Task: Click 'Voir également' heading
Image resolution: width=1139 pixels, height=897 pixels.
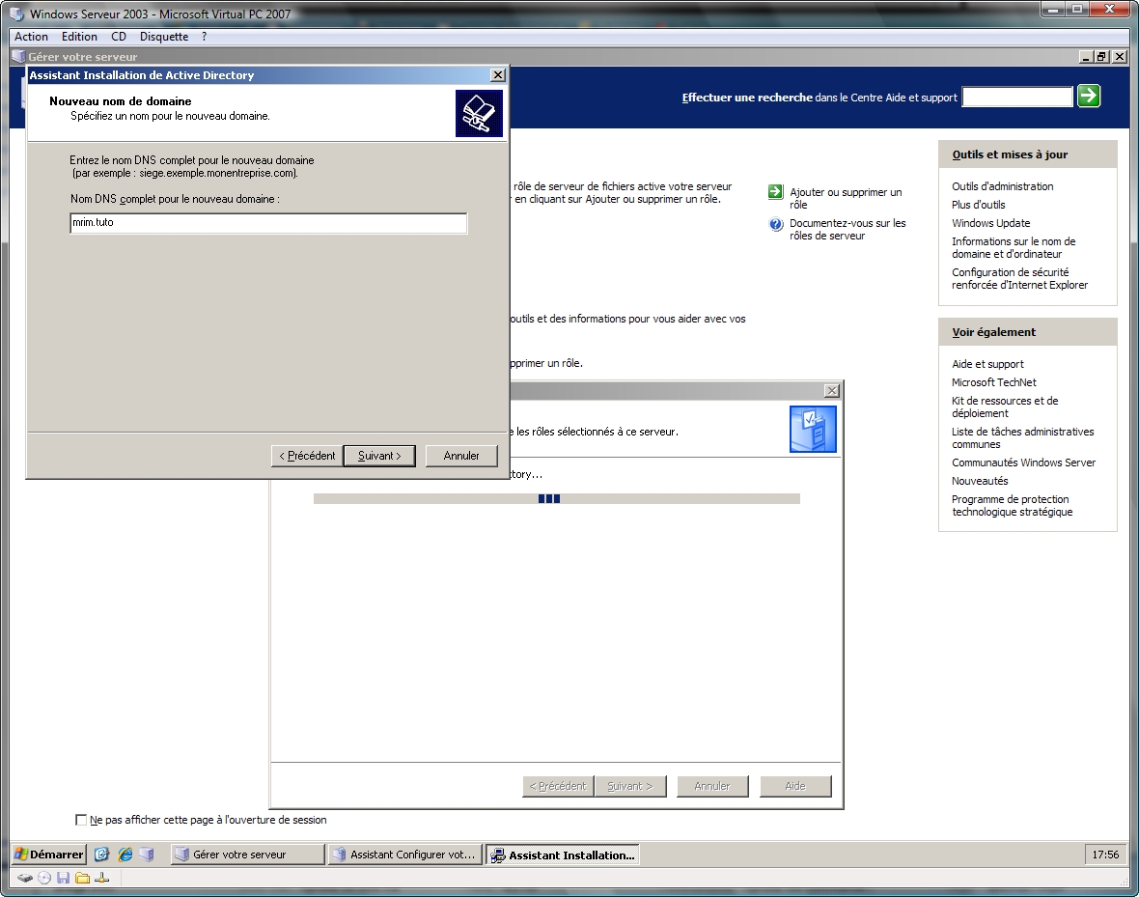Action: coord(993,332)
